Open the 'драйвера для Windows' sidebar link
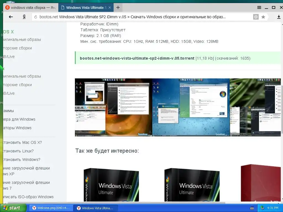 pos(19,119)
